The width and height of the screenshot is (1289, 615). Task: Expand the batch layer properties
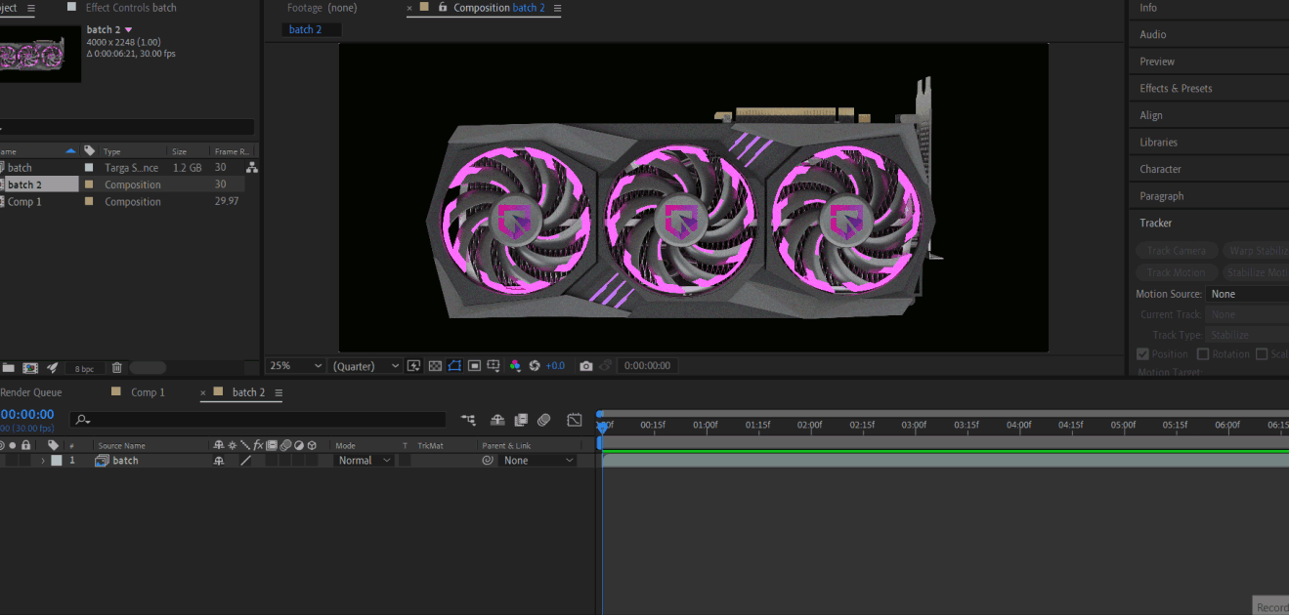[42, 461]
